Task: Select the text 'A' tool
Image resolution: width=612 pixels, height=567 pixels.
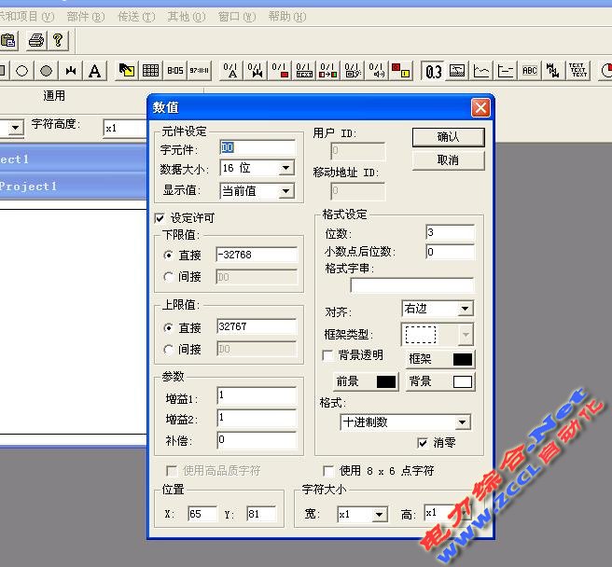Action: click(x=96, y=70)
